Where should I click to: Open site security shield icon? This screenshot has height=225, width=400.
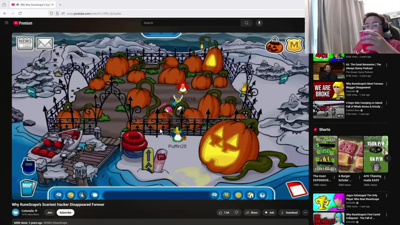pyautogui.click(x=52, y=13)
